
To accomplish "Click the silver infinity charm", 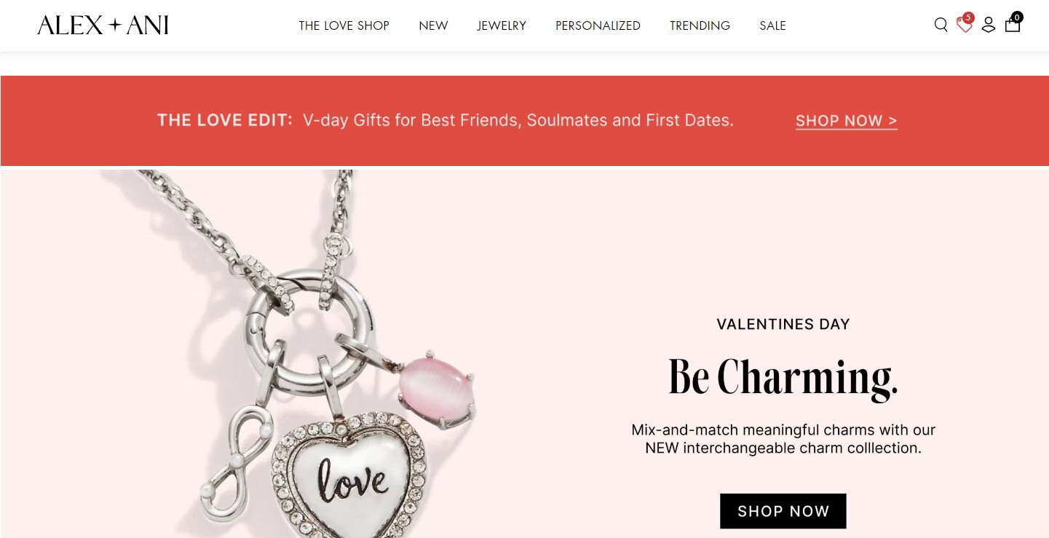I will 234,465.
